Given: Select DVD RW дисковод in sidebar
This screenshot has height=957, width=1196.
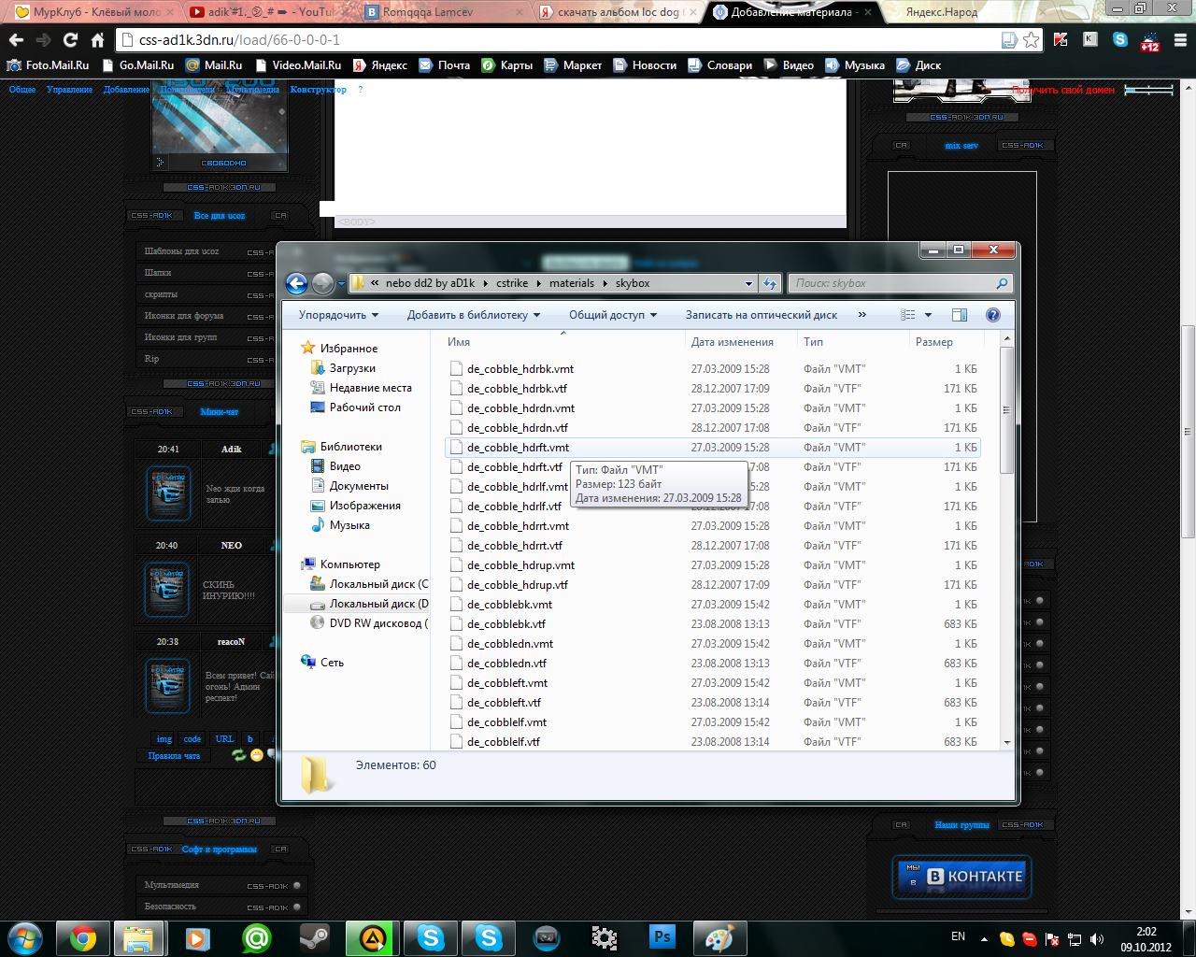Looking at the screenshot, I should (369, 623).
